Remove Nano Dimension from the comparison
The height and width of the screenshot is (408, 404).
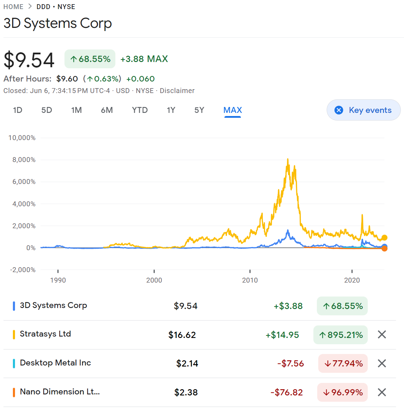[x=382, y=392]
